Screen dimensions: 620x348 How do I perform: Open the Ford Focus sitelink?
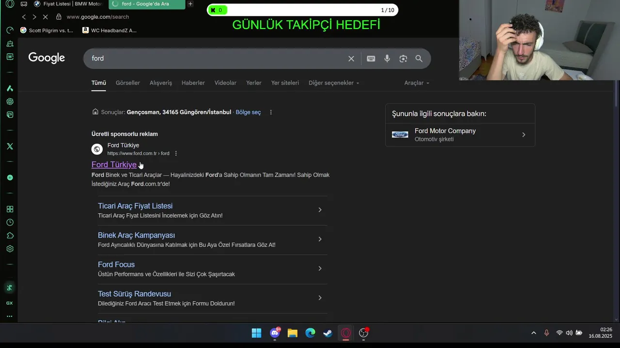(116, 264)
